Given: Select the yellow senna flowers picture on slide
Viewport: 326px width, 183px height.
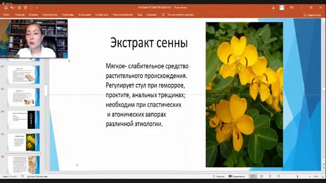Looking at the screenshot, I should 244,95.
